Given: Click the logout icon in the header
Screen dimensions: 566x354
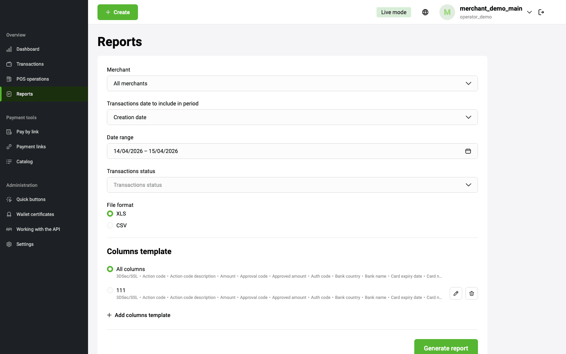Looking at the screenshot, I should click(x=541, y=12).
